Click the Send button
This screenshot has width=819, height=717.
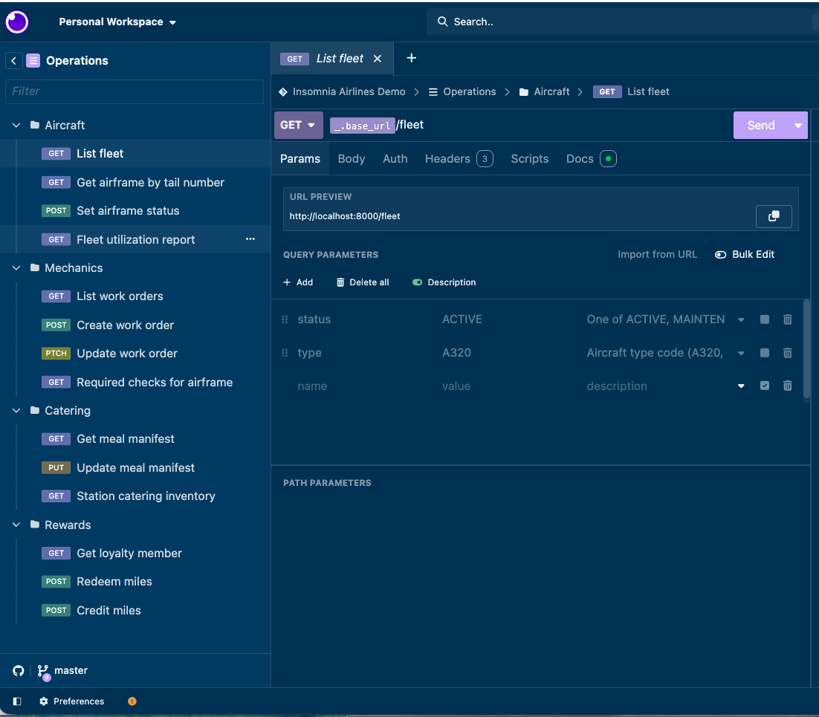[x=760, y=126]
